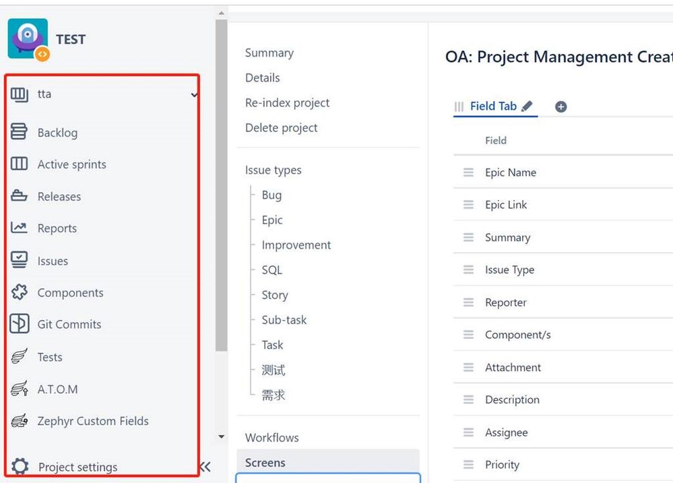Click the Issues icon in sidebar
The image size is (673, 483).
20,260
